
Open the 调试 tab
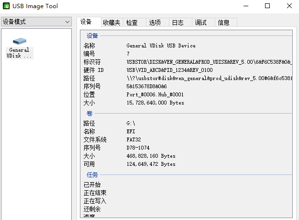pos(200,23)
